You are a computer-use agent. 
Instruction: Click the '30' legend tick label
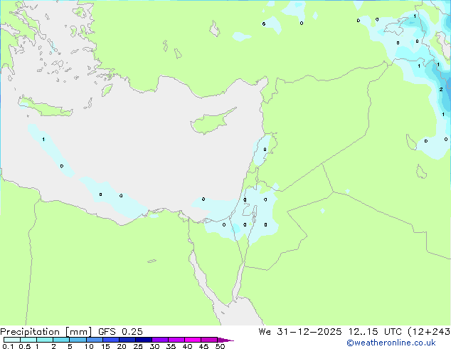[x=154, y=346]
